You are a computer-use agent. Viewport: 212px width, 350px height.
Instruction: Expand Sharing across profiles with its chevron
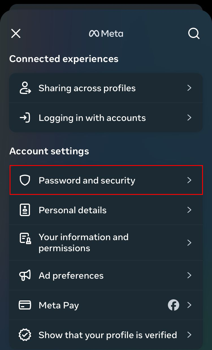pyautogui.click(x=189, y=88)
